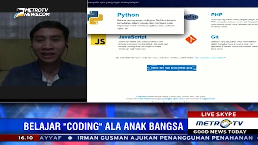Click the blue link after the courses list
The height and width of the screenshot is (145, 258).
[x=210, y=58]
